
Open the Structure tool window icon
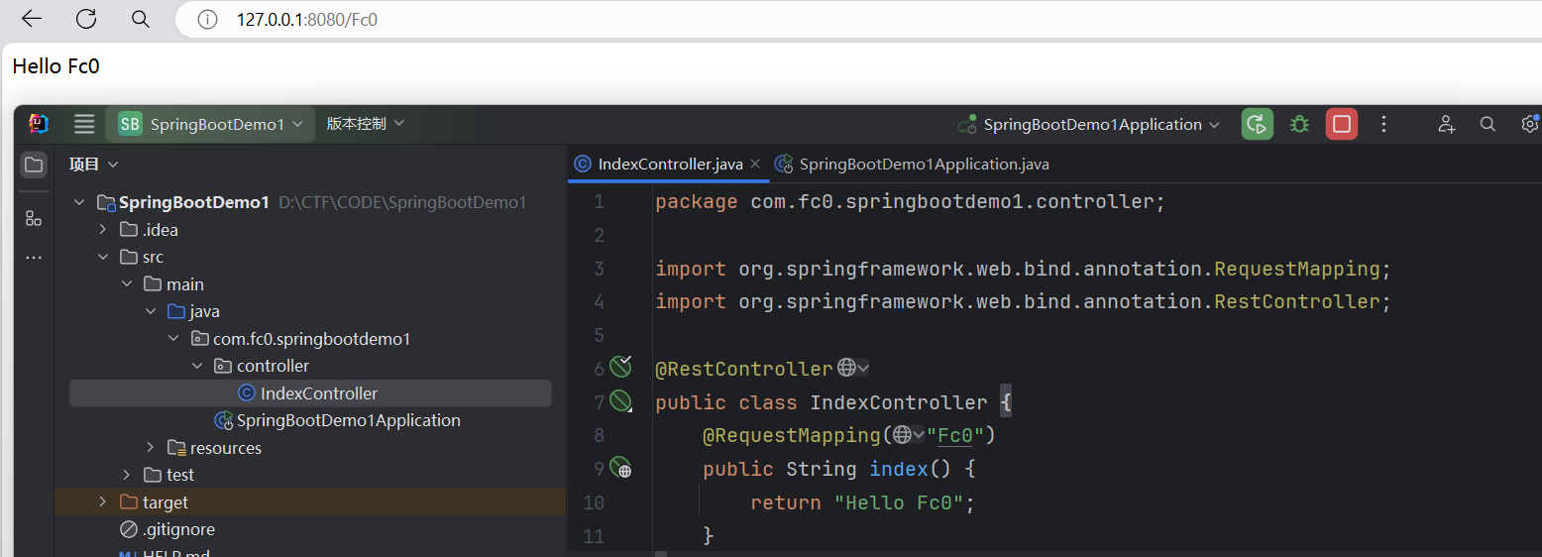coord(34,219)
